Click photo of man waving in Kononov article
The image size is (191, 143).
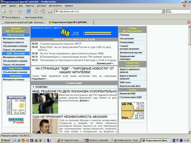[45, 103]
